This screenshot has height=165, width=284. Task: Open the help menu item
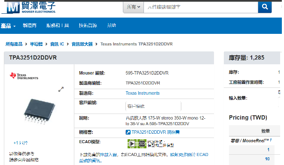111,25
